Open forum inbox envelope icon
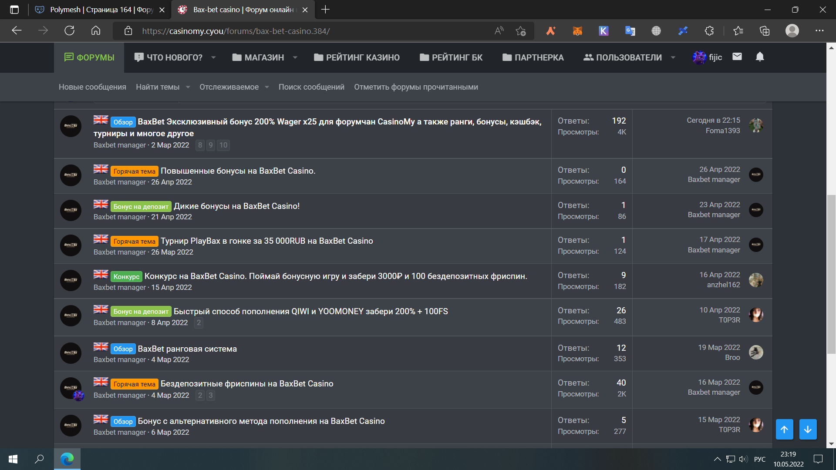Viewport: 836px width, 470px height. (x=737, y=57)
